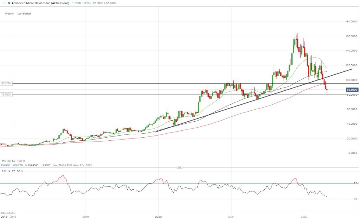
Task: Click the L 8.9600 range low value
Action: point(45,165)
